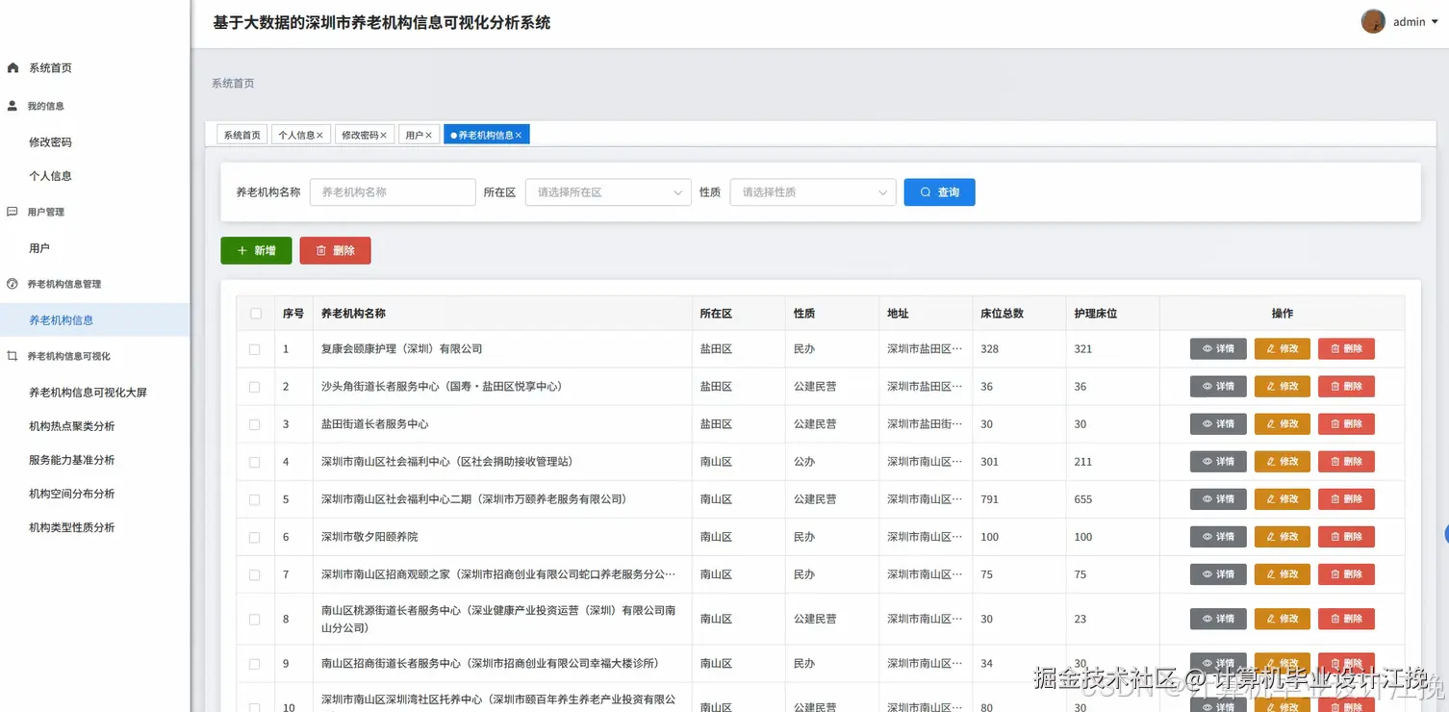Click the blue 查询 search button
Screen dimensions: 1449x712
(x=939, y=192)
